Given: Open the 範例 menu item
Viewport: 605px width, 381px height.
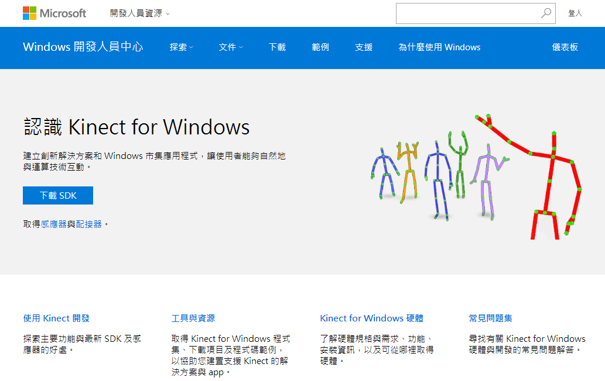Looking at the screenshot, I should coord(320,47).
